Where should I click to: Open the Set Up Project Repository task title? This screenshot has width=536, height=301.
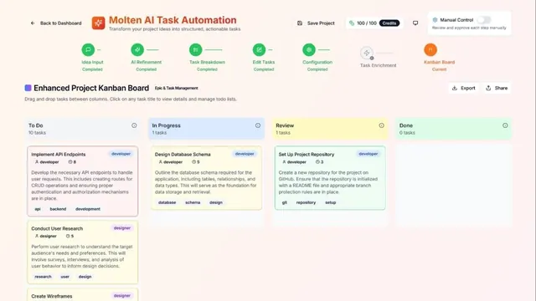[x=307, y=154]
